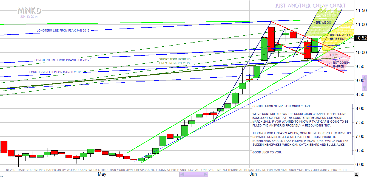This screenshot has height=177, width=367.
Task: Click the middle handle of the vertical price scroller
Action: 364,83
